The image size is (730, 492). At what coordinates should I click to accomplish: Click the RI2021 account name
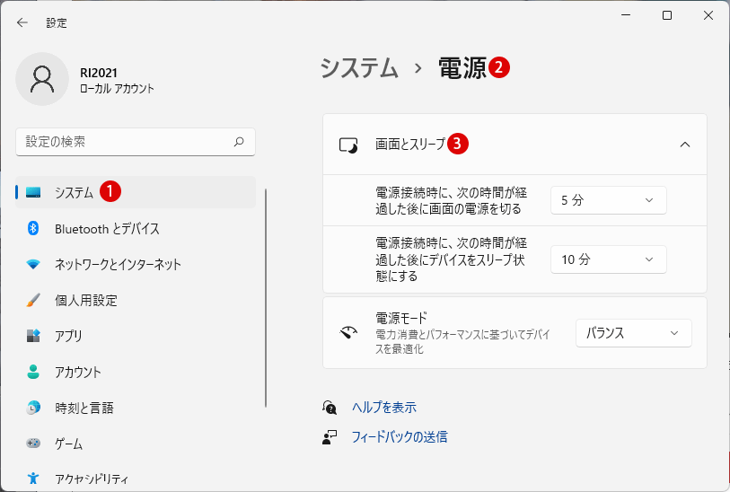pos(99,73)
